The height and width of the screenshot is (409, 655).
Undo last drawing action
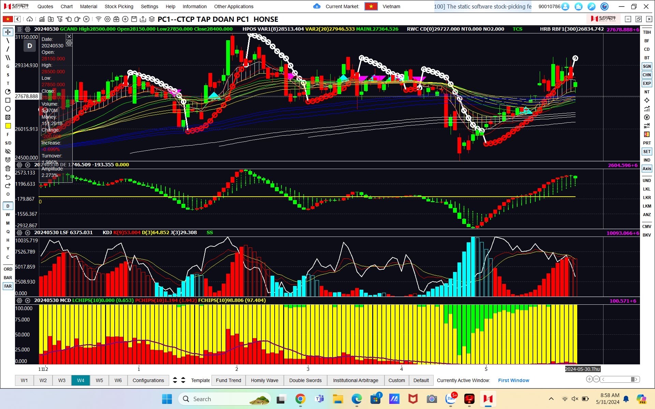[x=8, y=177]
